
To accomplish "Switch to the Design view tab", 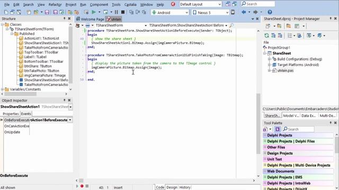I will click(x=172, y=187).
